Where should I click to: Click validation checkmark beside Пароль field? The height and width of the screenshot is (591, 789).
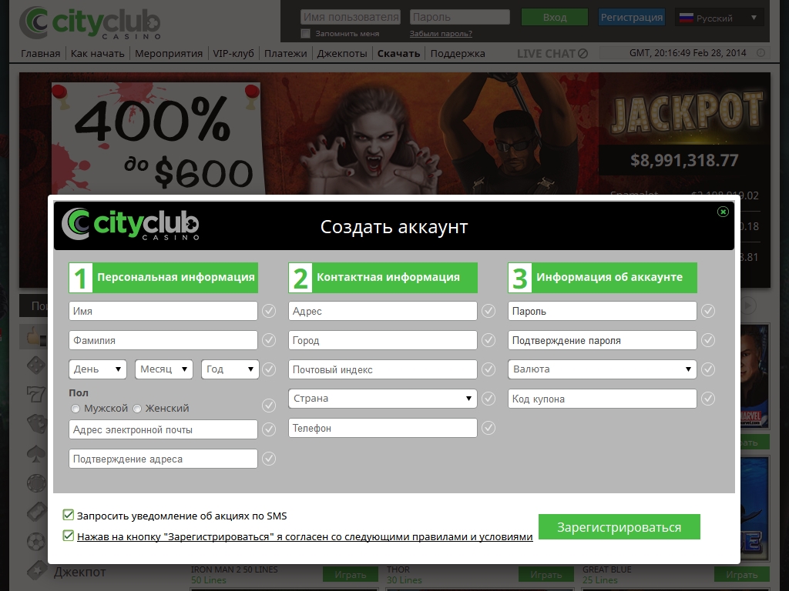click(708, 311)
